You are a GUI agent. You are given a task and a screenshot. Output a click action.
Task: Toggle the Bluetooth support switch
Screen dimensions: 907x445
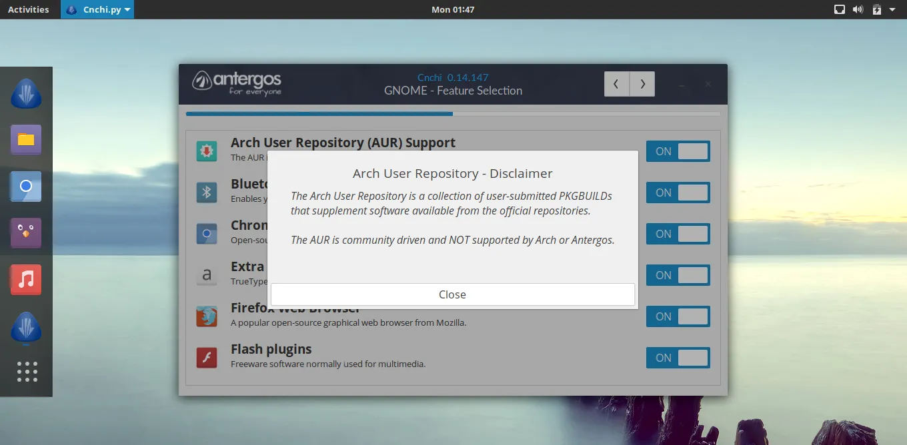tap(678, 193)
